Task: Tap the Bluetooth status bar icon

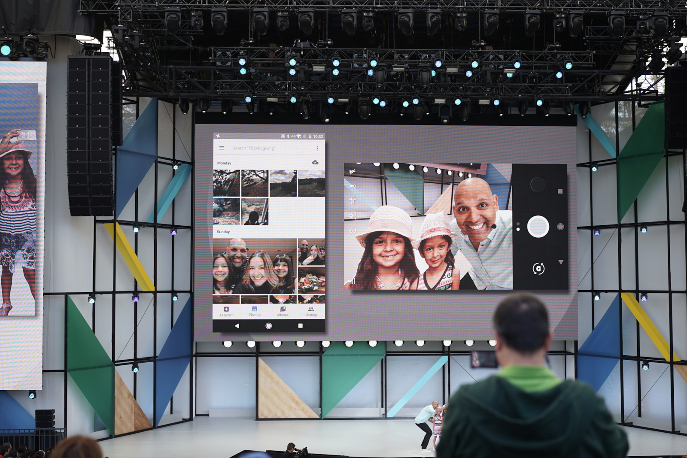Action: (288, 136)
